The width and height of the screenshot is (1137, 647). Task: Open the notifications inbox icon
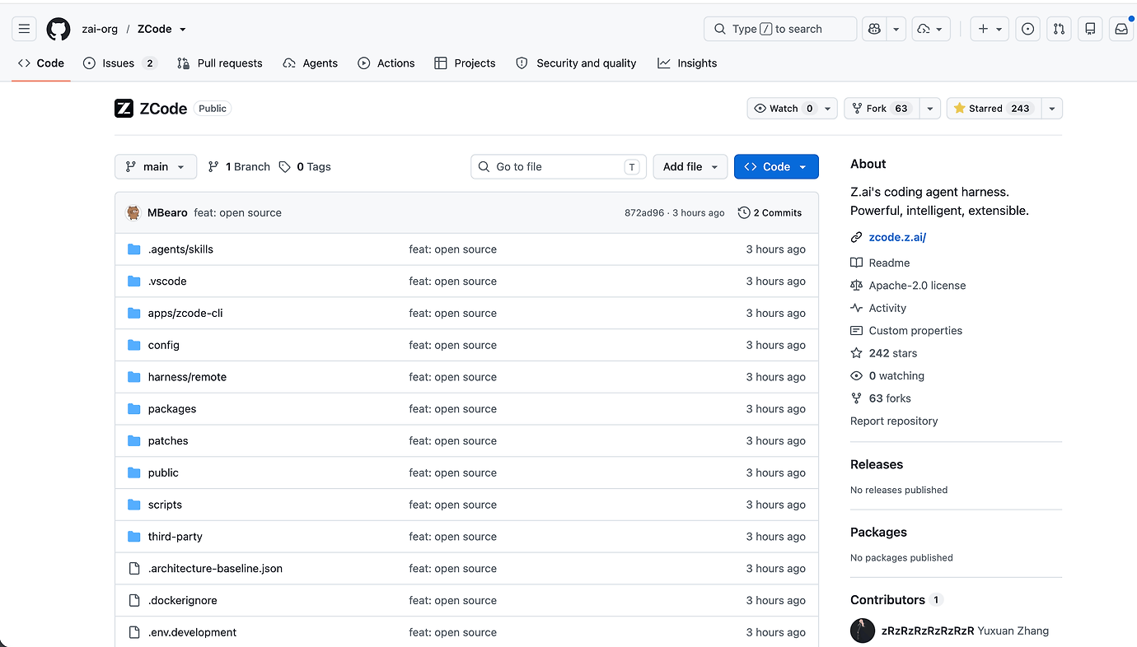(1121, 29)
